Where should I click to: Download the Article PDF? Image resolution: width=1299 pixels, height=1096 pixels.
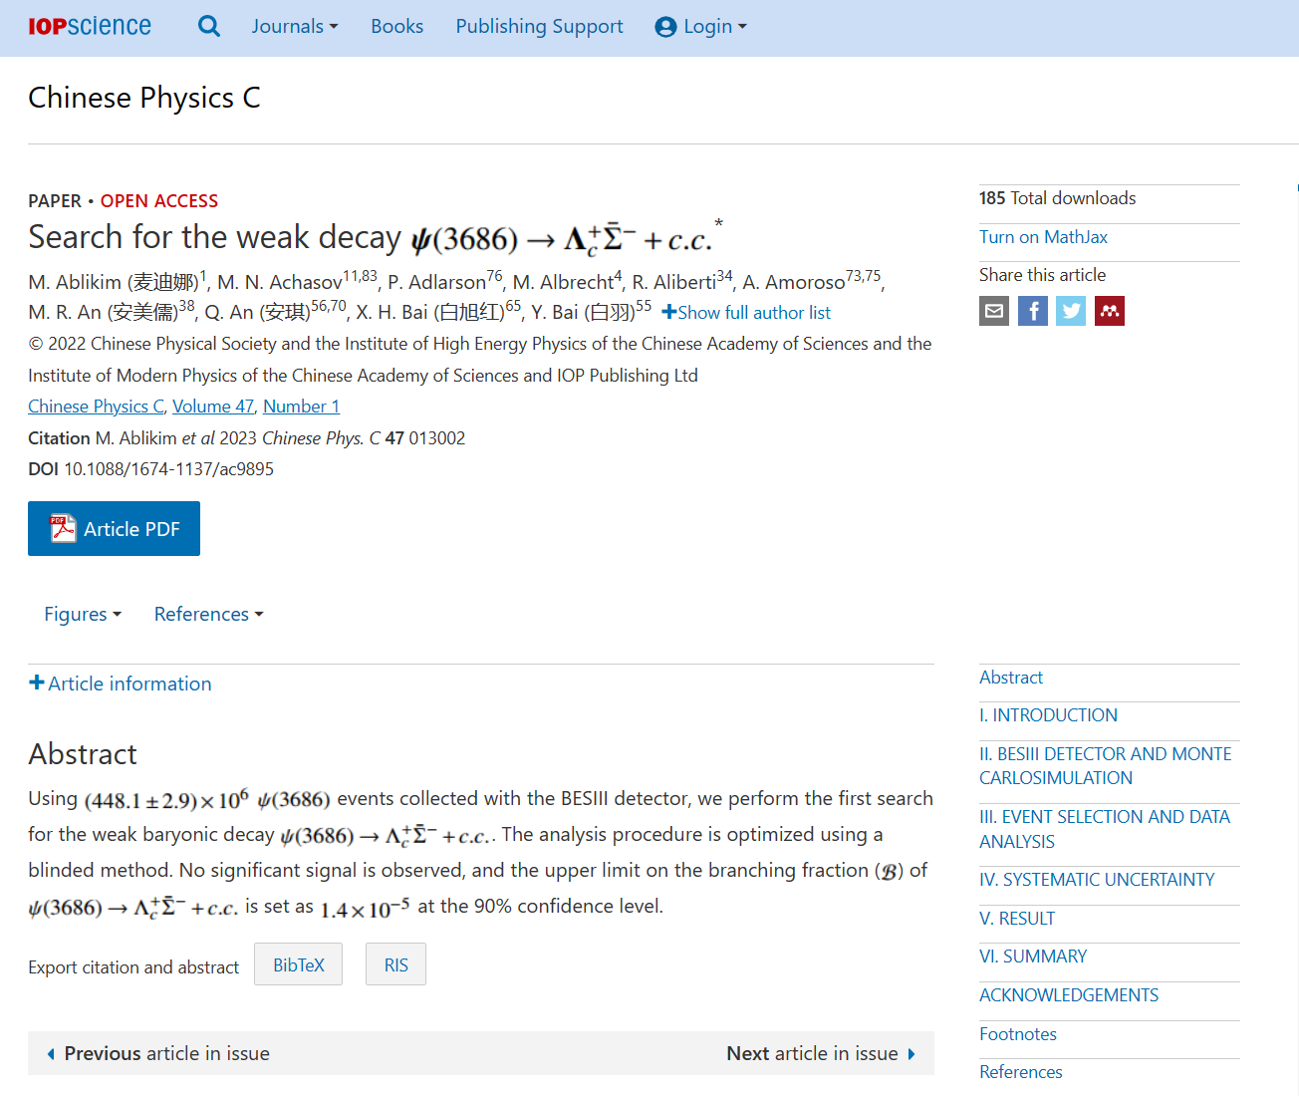[114, 529]
